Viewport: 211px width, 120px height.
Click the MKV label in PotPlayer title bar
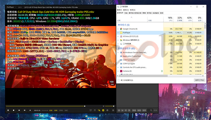pos(20,7)
